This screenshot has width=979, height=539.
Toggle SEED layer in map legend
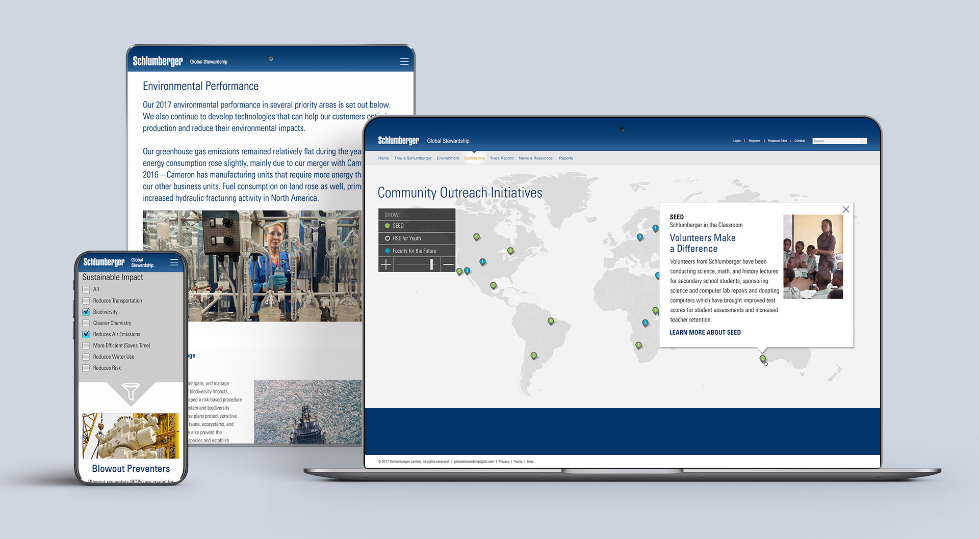tap(417, 226)
